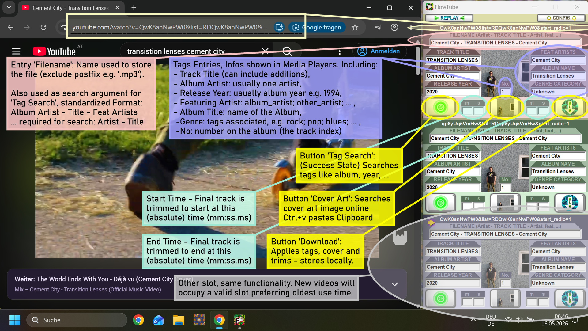Expand the Weiter next-video panel chevron
Viewport: 588px width, 331px height.
(395, 284)
